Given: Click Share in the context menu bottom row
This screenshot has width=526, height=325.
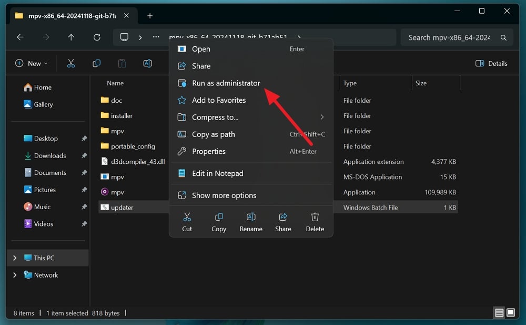Looking at the screenshot, I should click(283, 222).
